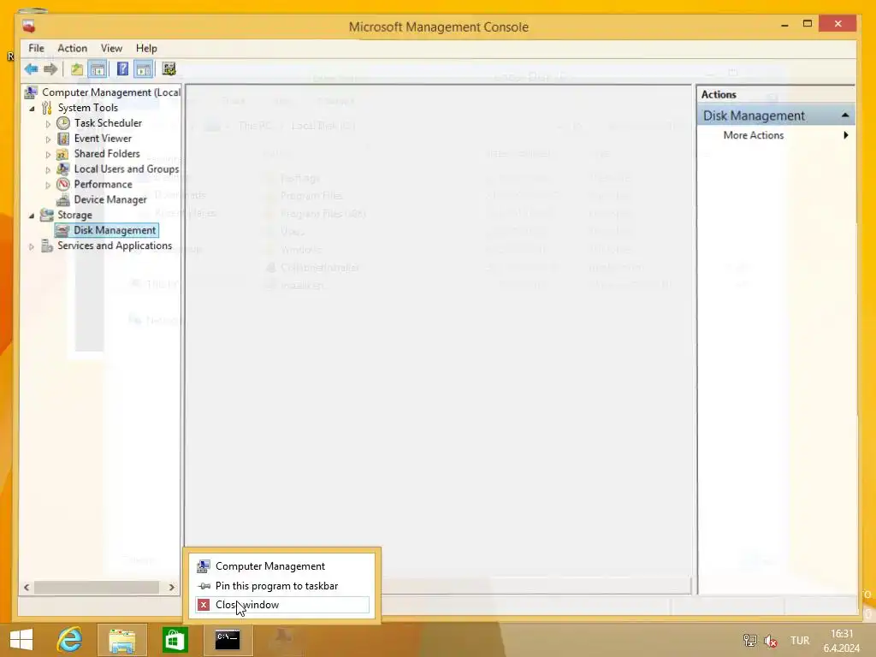Click the last toolbar icon after Action Pane
876x657 pixels.
point(169,68)
